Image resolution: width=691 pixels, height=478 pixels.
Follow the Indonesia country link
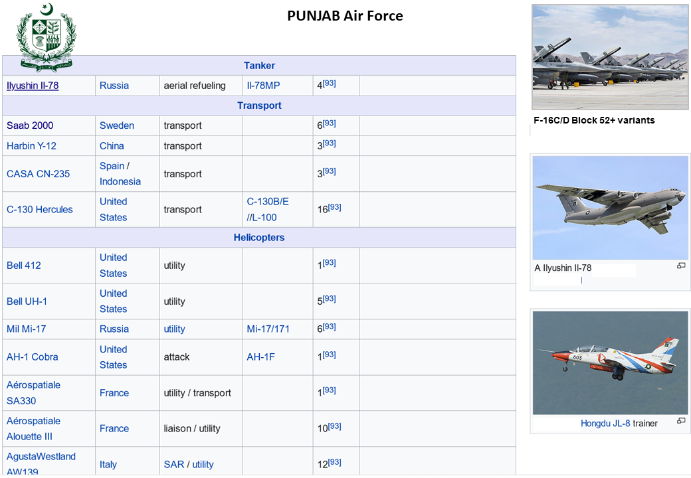point(120,181)
